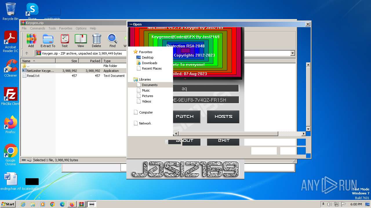Run the Test archive toolbar icon
Image resolution: width=371 pixels, height=208 pixels.
click(65, 40)
